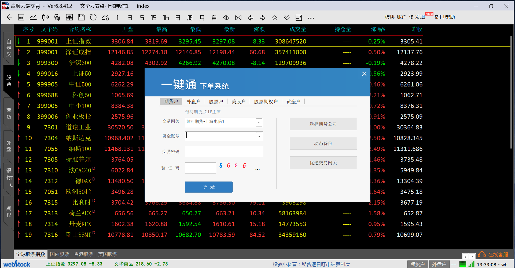
Task: Open the time-sharing line chart icon
Action: click(33, 17)
